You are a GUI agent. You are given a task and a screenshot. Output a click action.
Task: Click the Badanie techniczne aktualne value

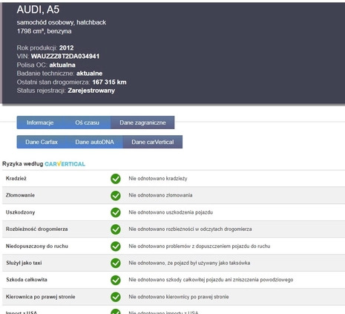coord(89,73)
